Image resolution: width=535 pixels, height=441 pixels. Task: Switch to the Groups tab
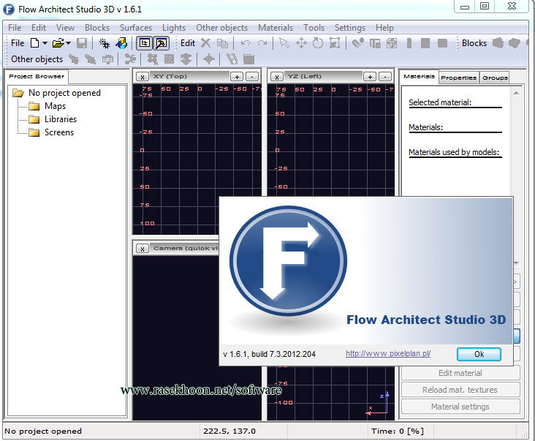(495, 78)
